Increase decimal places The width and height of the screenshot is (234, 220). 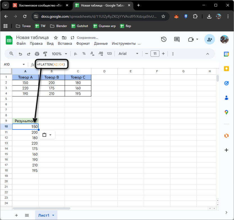pos(101,54)
